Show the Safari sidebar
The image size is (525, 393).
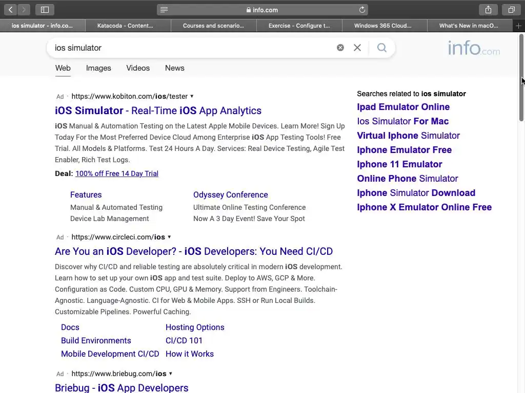click(x=45, y=10)
